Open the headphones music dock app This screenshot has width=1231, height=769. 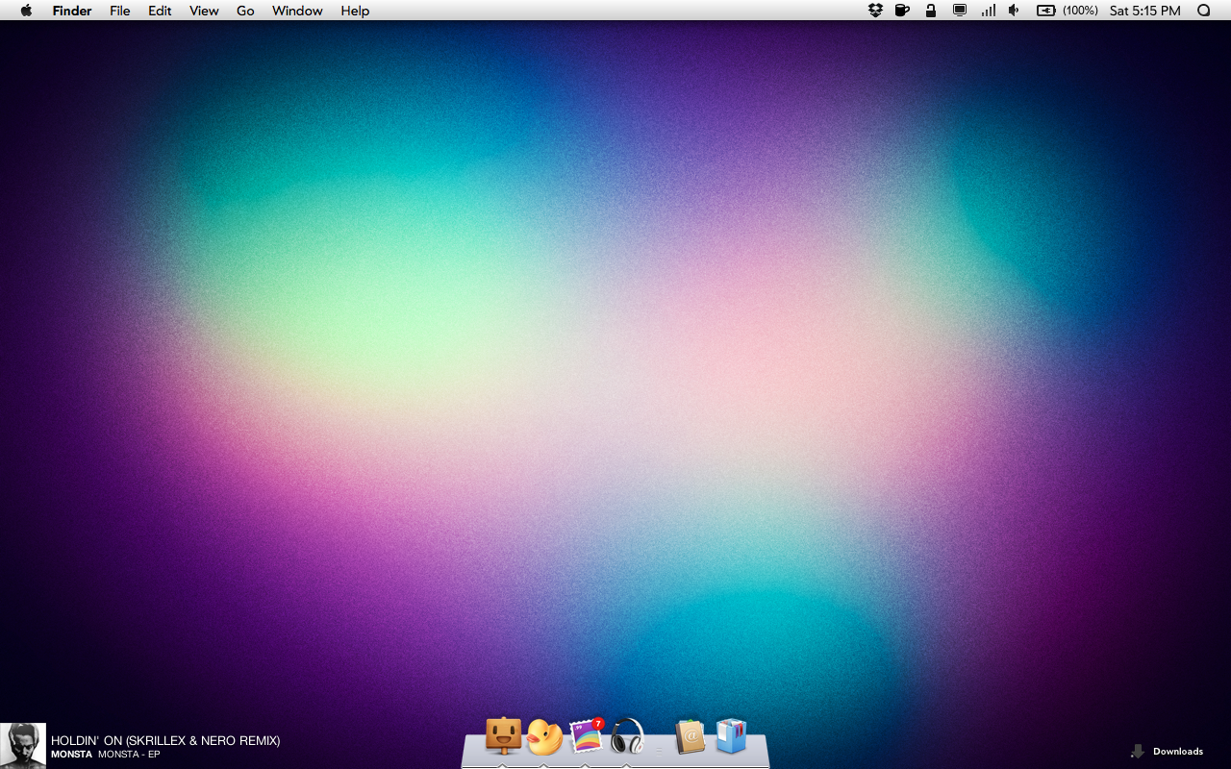(x=627, y=736)
